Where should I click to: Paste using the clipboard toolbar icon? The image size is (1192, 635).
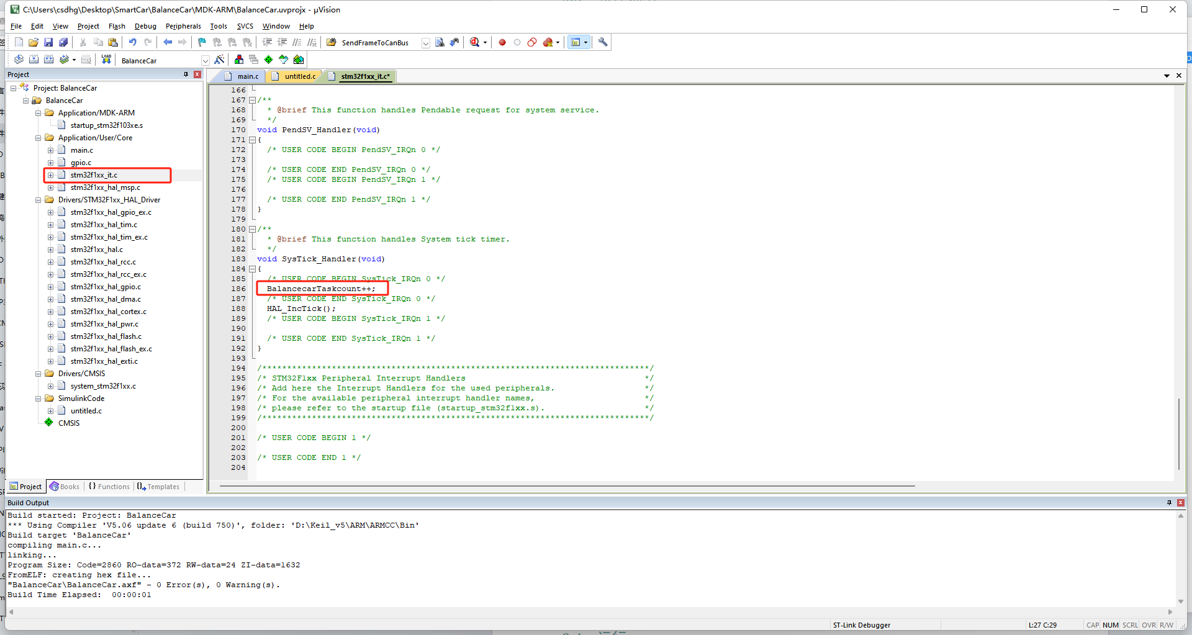(x=113, y=42)
